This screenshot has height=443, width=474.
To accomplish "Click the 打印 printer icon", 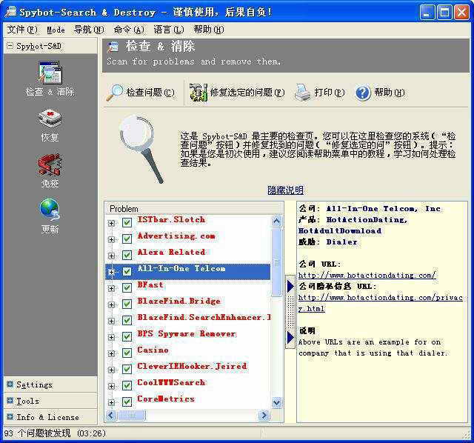I will coord(302,93).
